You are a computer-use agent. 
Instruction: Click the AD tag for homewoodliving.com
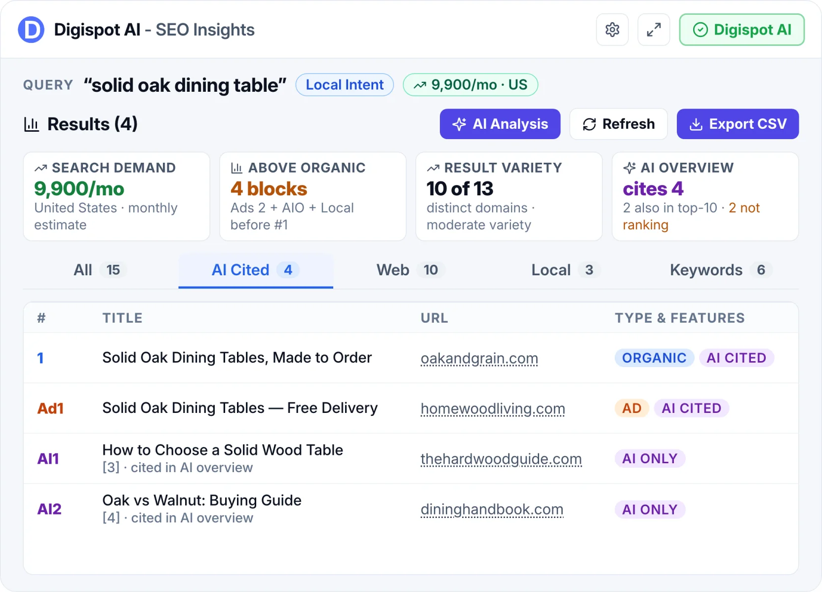(x=632, y=408)
